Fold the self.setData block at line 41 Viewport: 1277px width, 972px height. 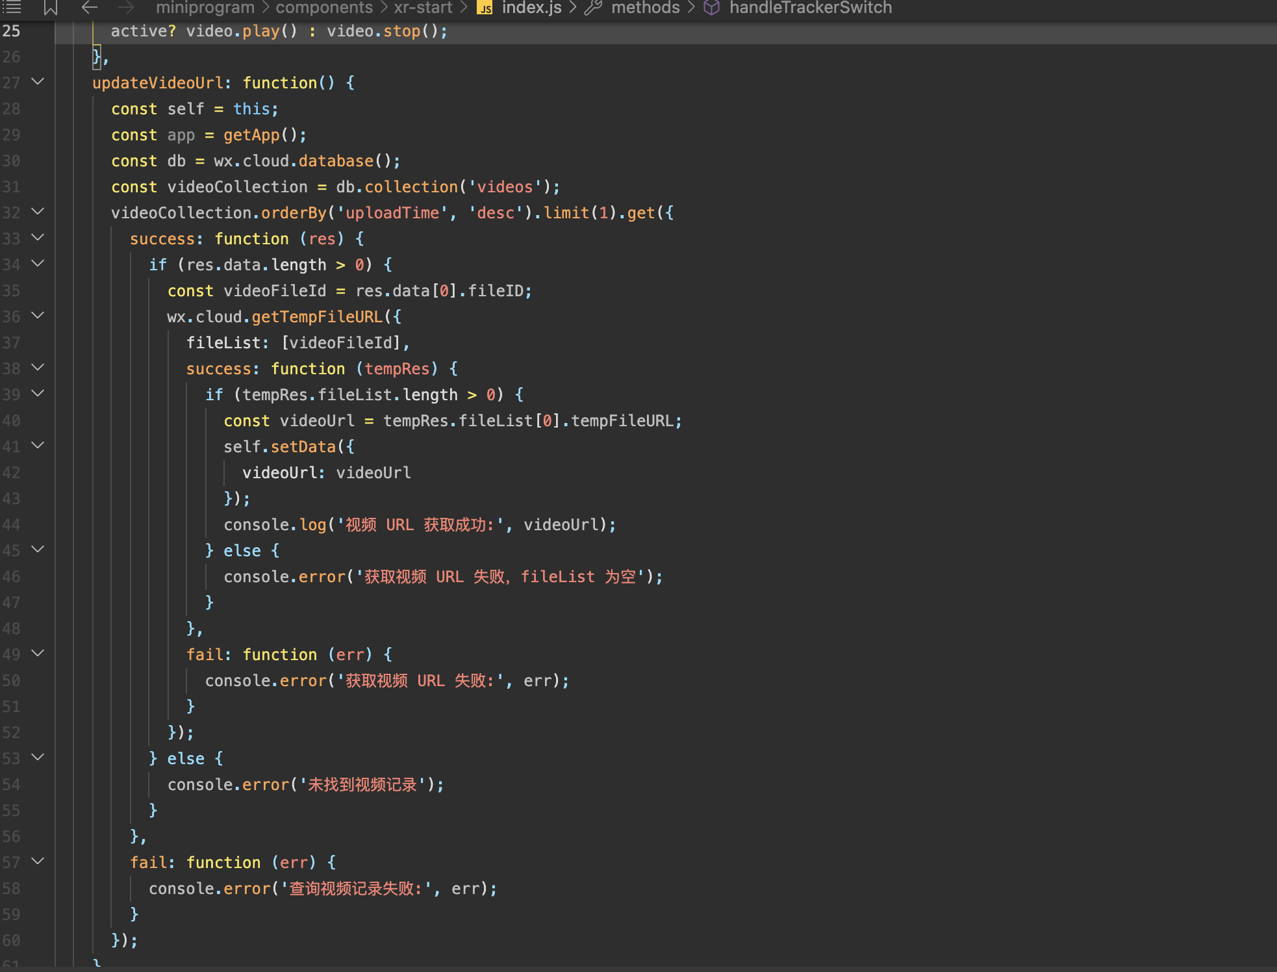(38, 446)
